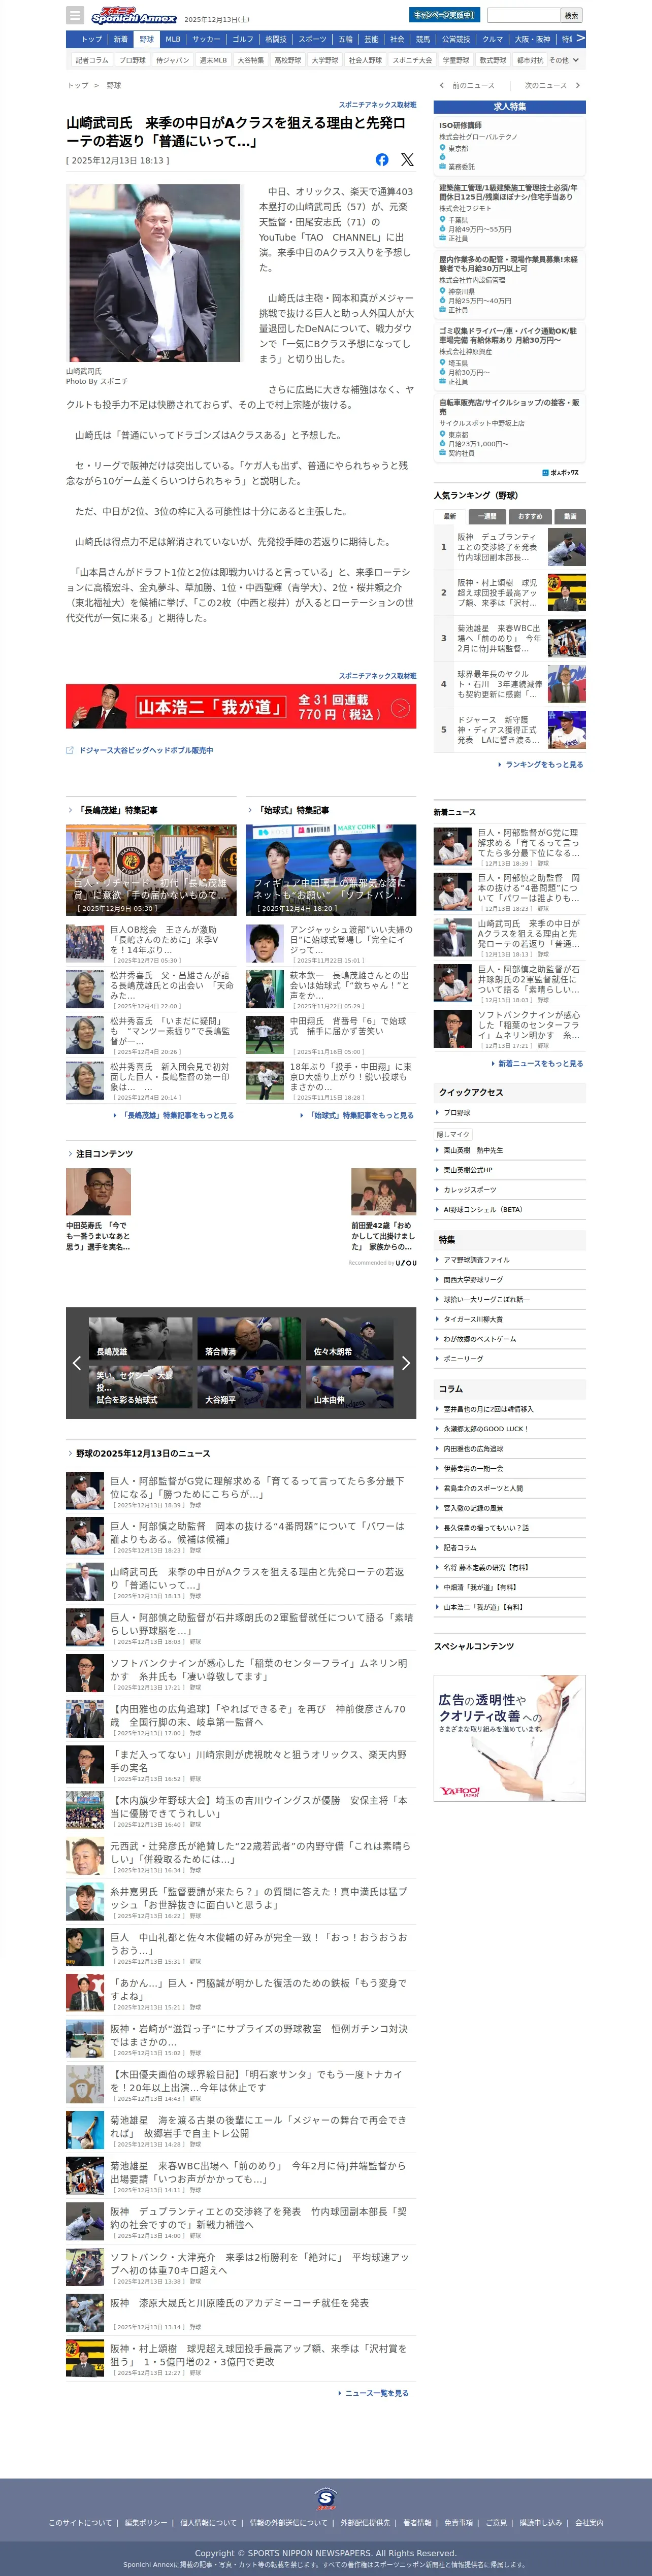
Task: Click the Yahoo Japan ad logo
Action: [x=460, y=1791]
